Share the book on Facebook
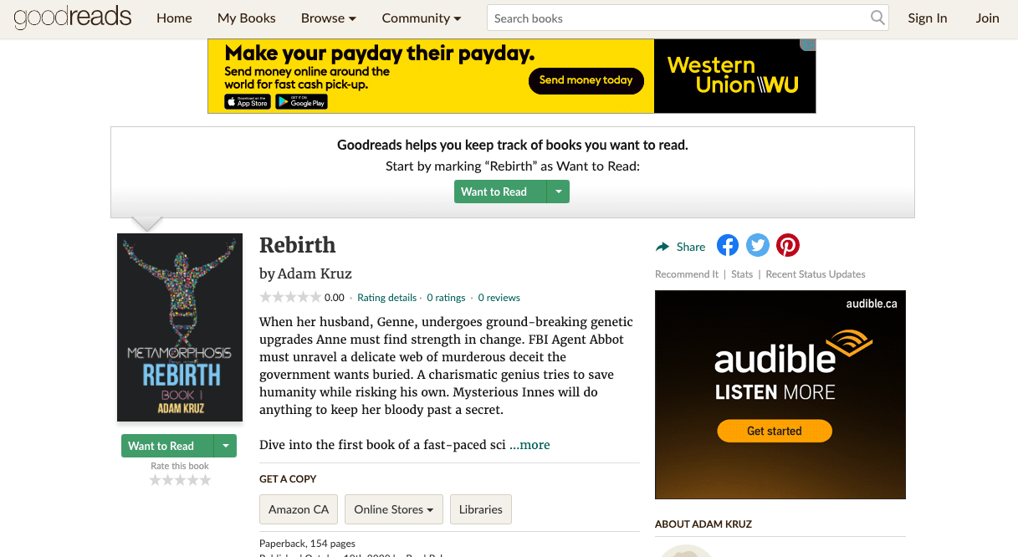 point(728,245)
